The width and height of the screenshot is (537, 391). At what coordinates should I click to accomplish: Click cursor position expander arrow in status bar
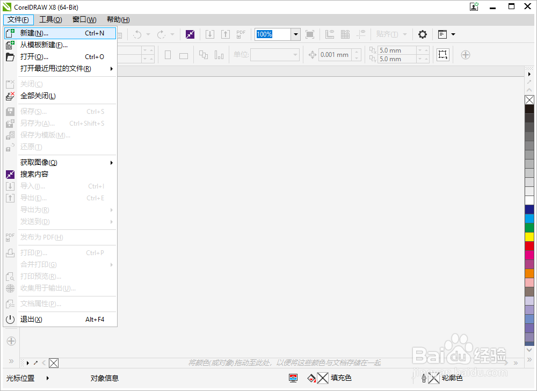point(48,378)
